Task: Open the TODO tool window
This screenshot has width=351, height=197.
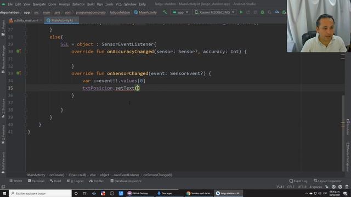Action: click(x=16, y=181)
